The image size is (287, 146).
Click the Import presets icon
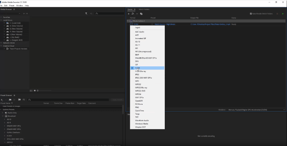coord(19,99)
